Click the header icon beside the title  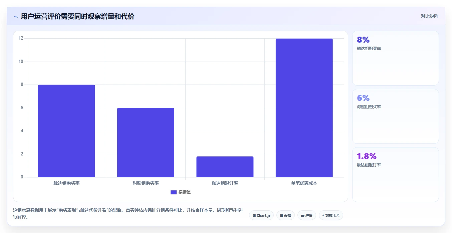16,17
